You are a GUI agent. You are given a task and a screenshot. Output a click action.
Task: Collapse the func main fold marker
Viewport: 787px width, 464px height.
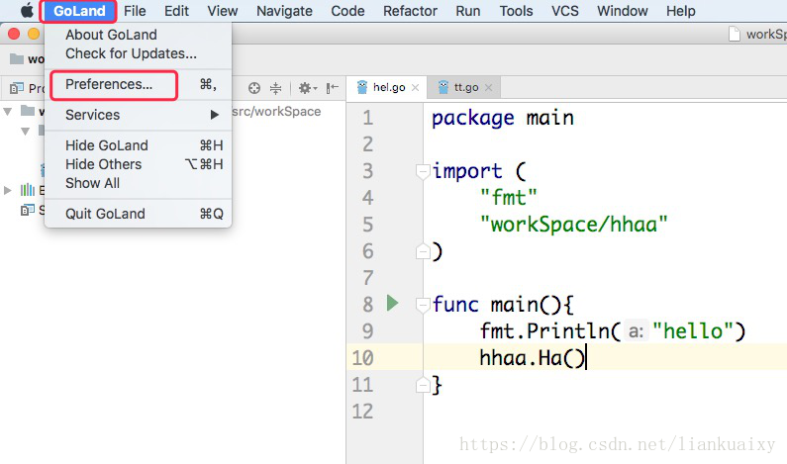423,305
